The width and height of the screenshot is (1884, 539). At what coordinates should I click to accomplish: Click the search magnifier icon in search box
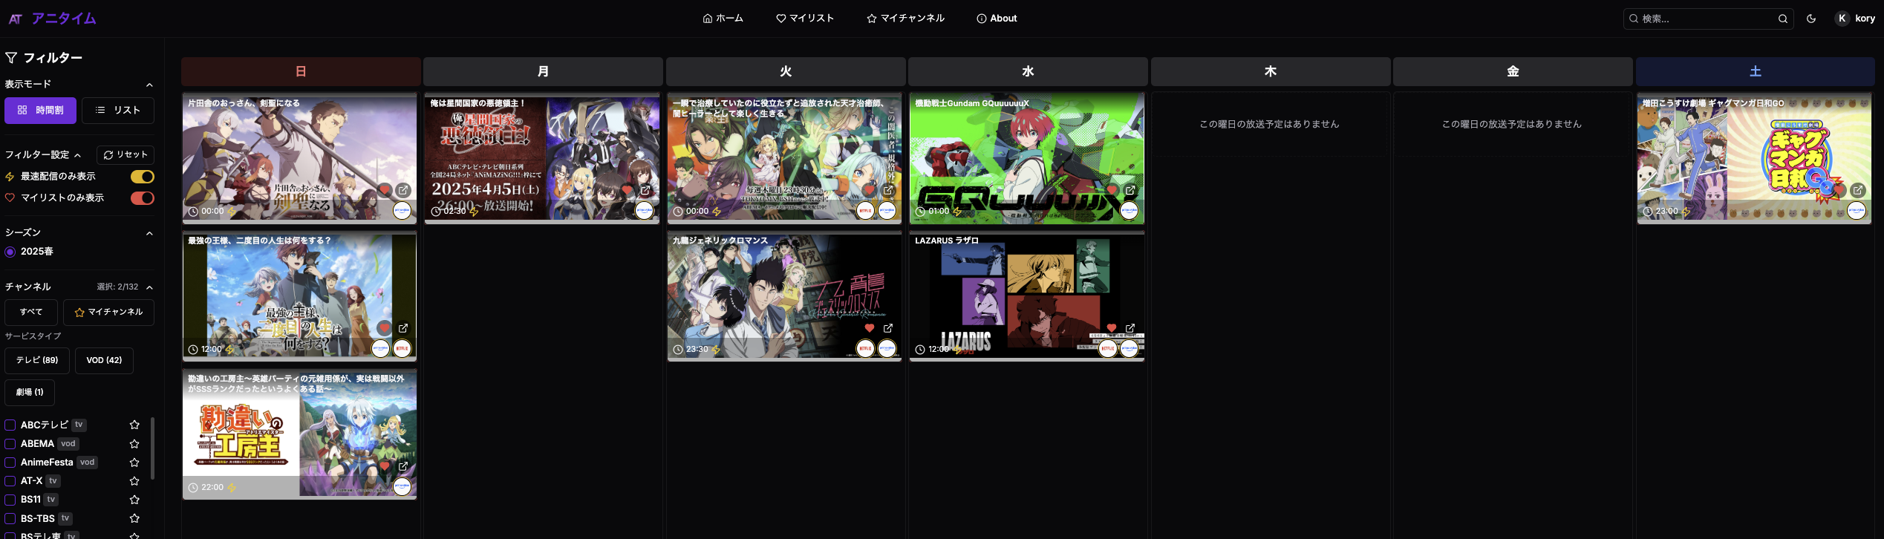pos(1782,19)
